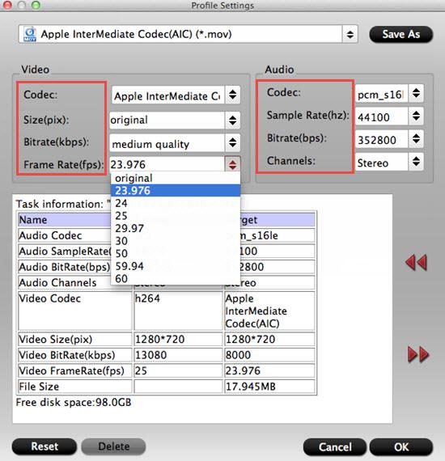
Task: Select 'original' frame rate option
Action: point(176,178)
